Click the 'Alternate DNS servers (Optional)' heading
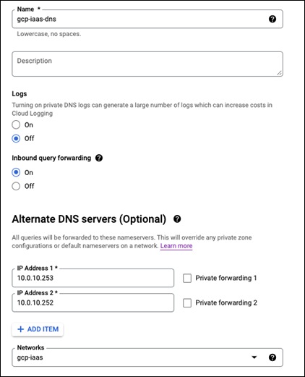The height and width of the screenshot is (377, 305). pos(89,219)
